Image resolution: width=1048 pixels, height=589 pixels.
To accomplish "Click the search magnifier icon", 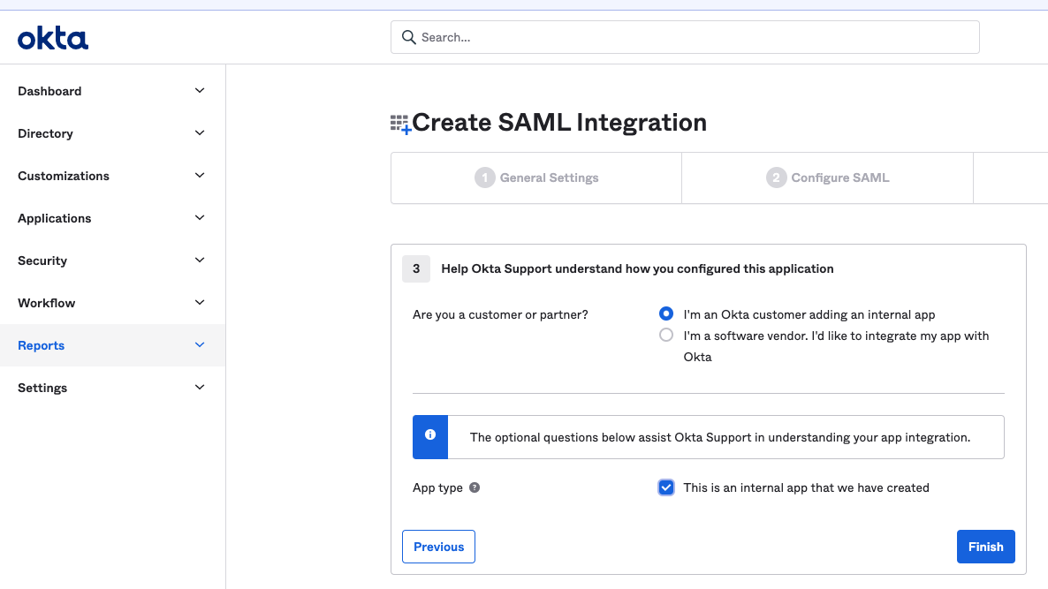I will point(408,37).
